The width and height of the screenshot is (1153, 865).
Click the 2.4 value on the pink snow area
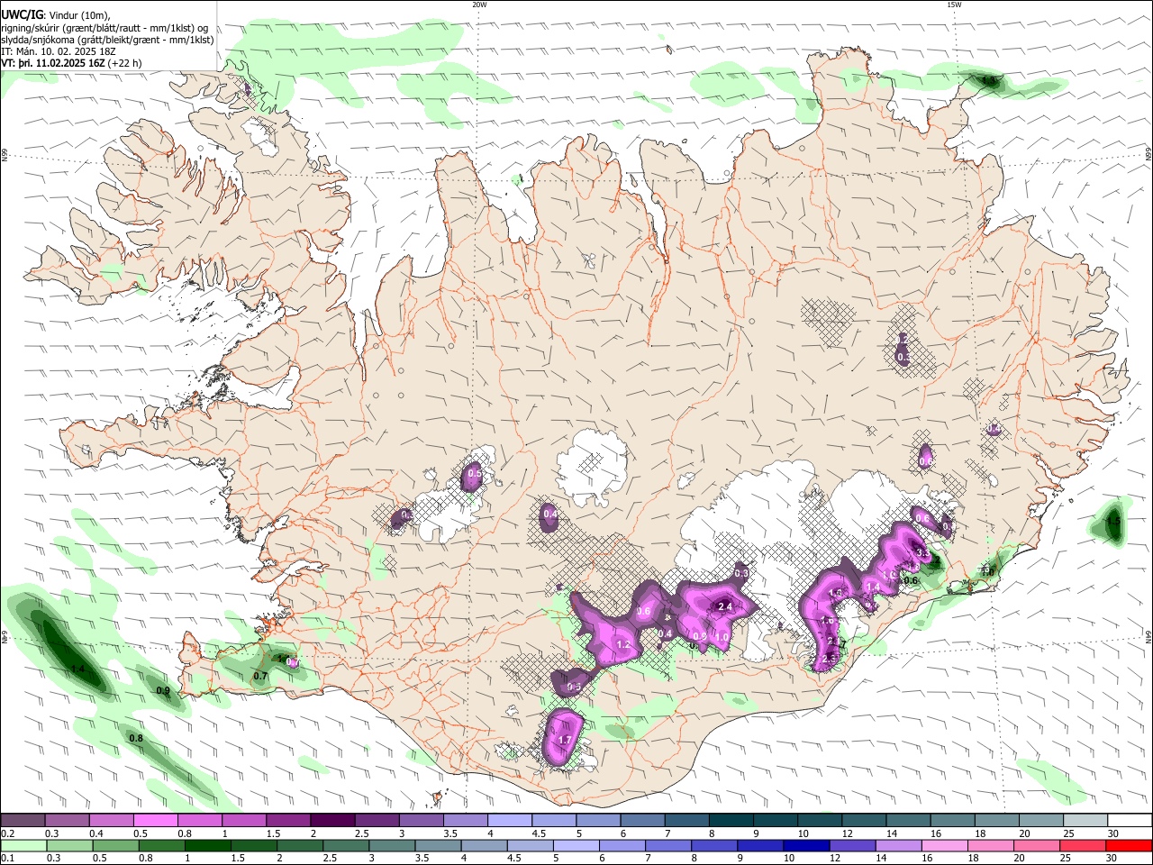[x=724, y=607]
